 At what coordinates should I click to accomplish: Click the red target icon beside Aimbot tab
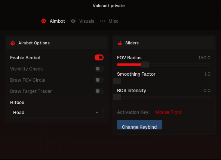[43, 21]
